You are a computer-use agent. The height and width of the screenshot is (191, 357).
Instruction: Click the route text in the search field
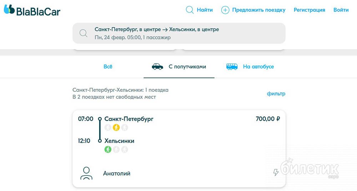[x=157, y=30]
